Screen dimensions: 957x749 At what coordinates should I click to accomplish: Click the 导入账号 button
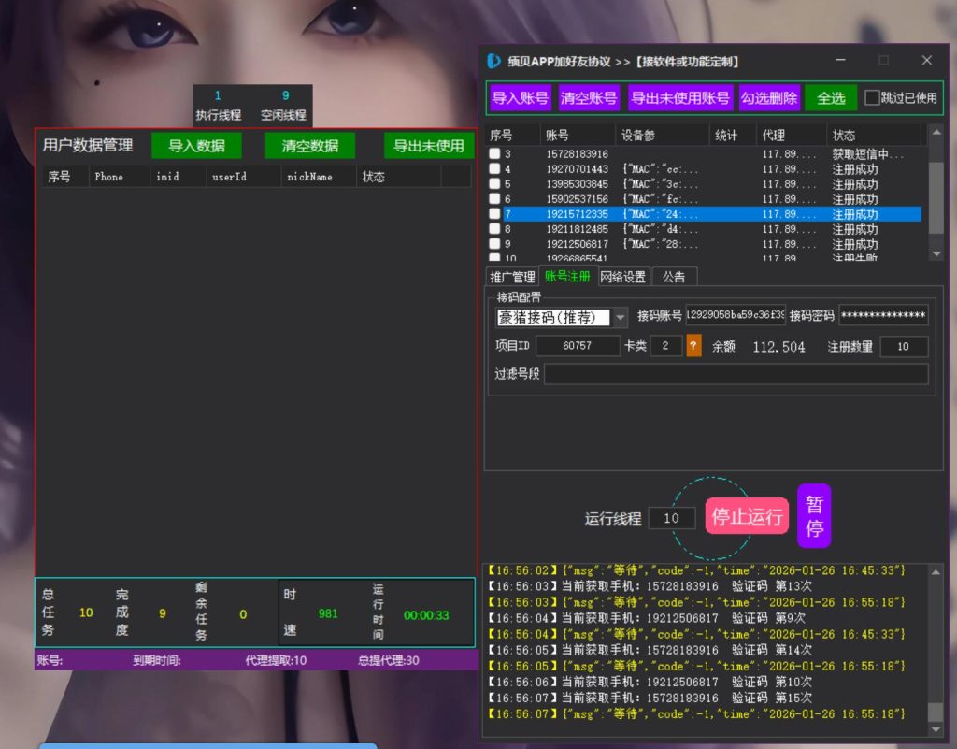click(518, 97)
